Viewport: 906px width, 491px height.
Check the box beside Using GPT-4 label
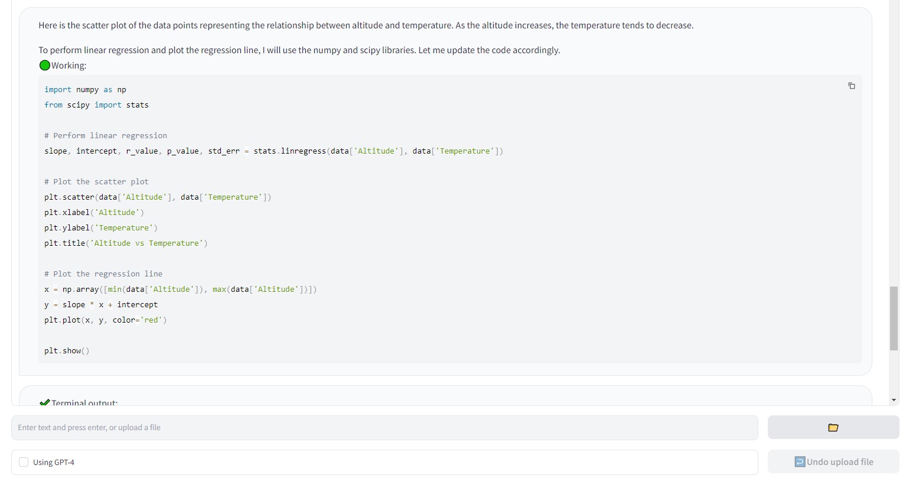pos(24,461)
